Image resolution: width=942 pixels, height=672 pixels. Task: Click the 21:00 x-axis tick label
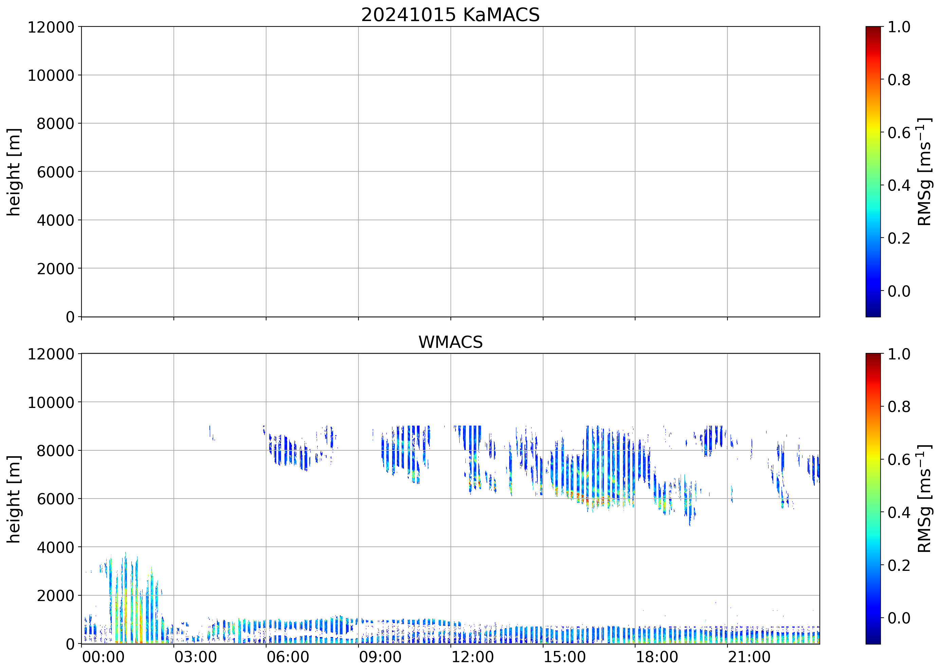tap(749, 657)
